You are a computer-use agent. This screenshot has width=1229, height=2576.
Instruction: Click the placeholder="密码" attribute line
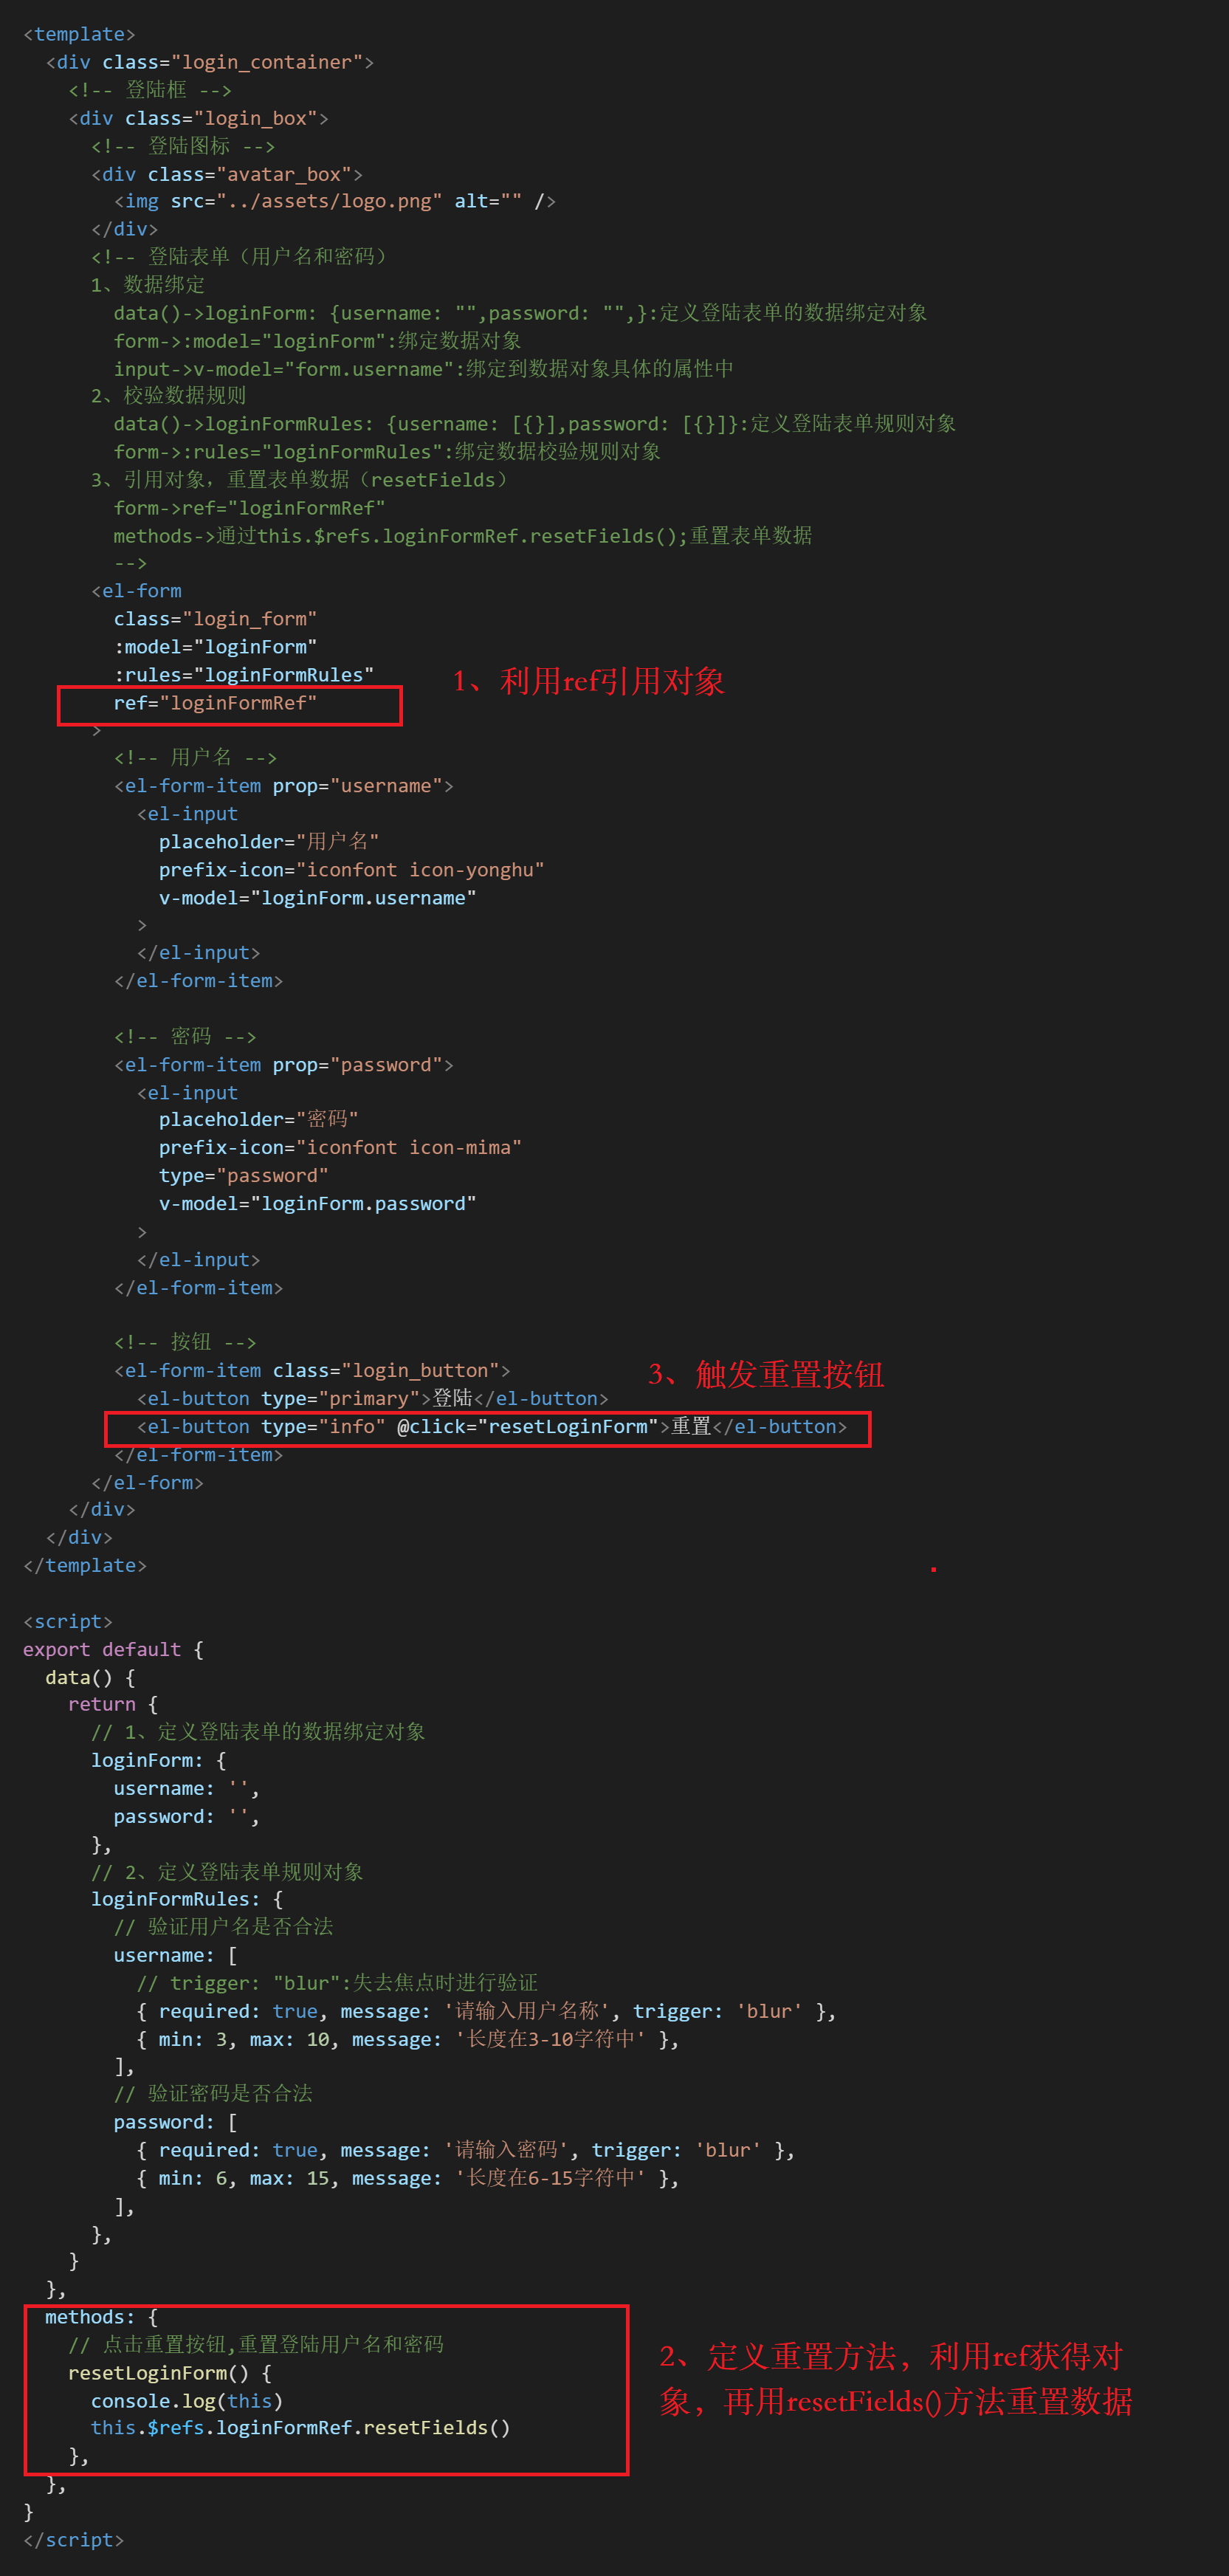tap(259, 1120)
